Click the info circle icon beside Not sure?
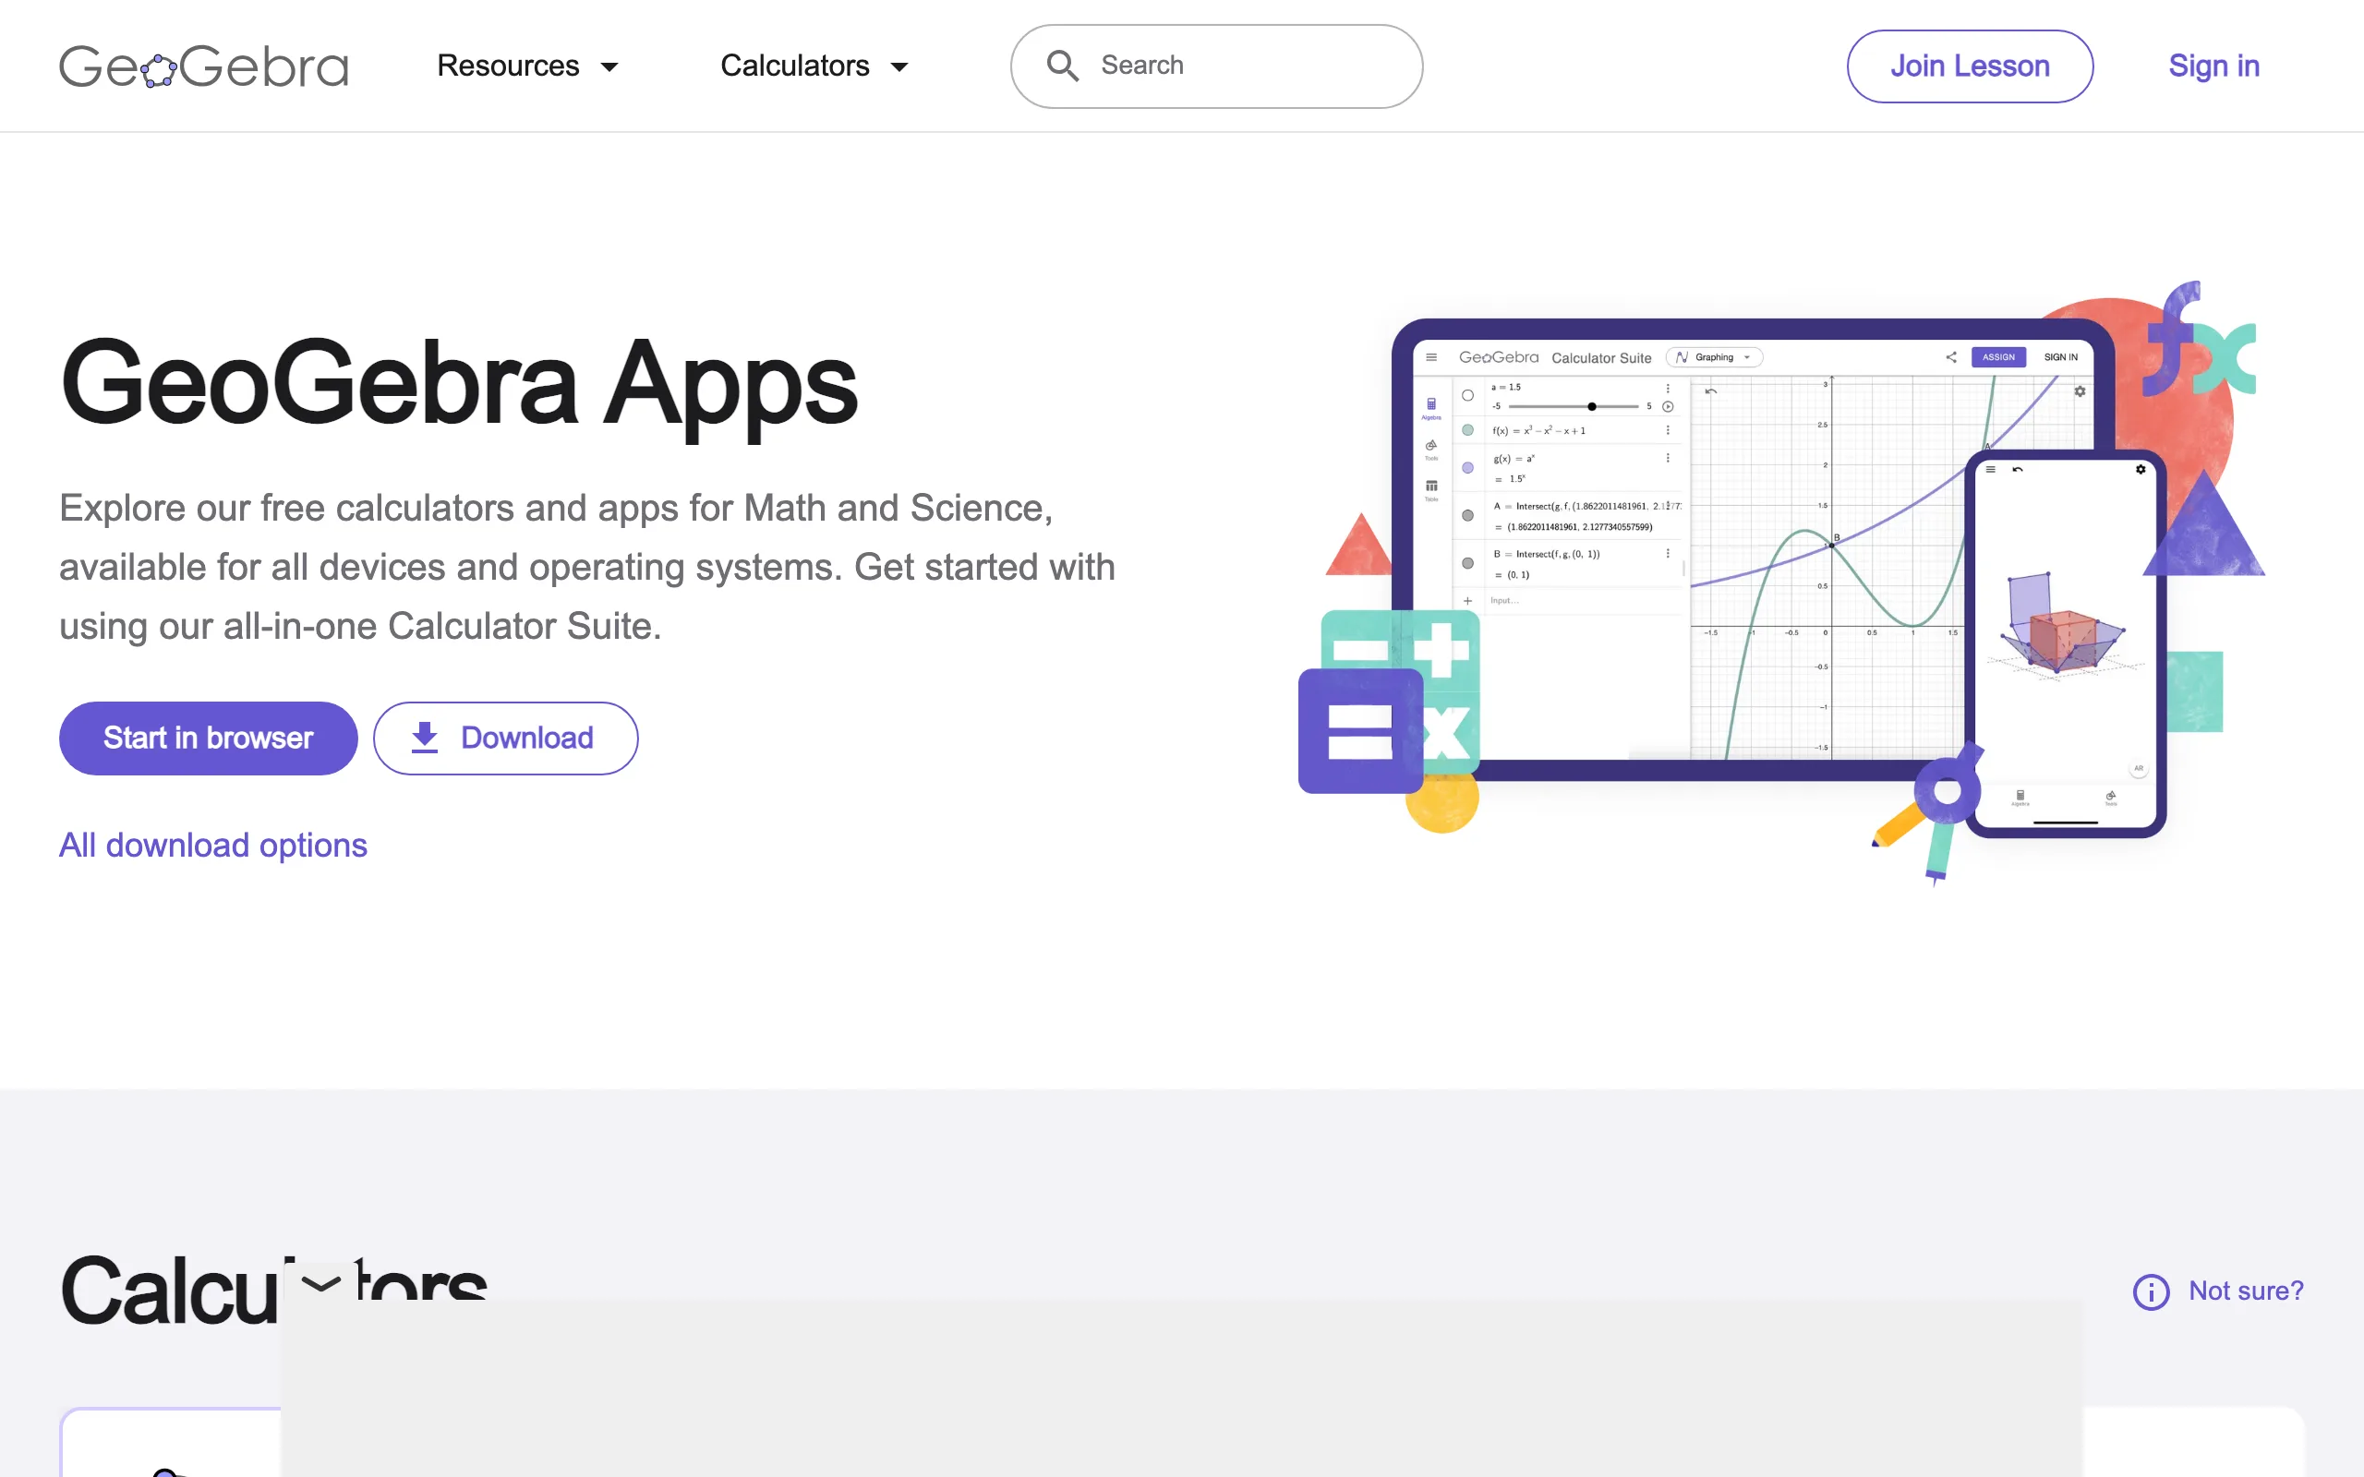 2151,1291
